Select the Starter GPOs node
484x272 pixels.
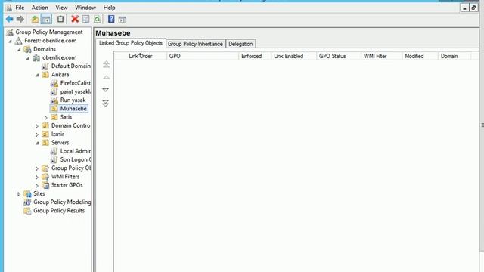click(x=67, y=185)
